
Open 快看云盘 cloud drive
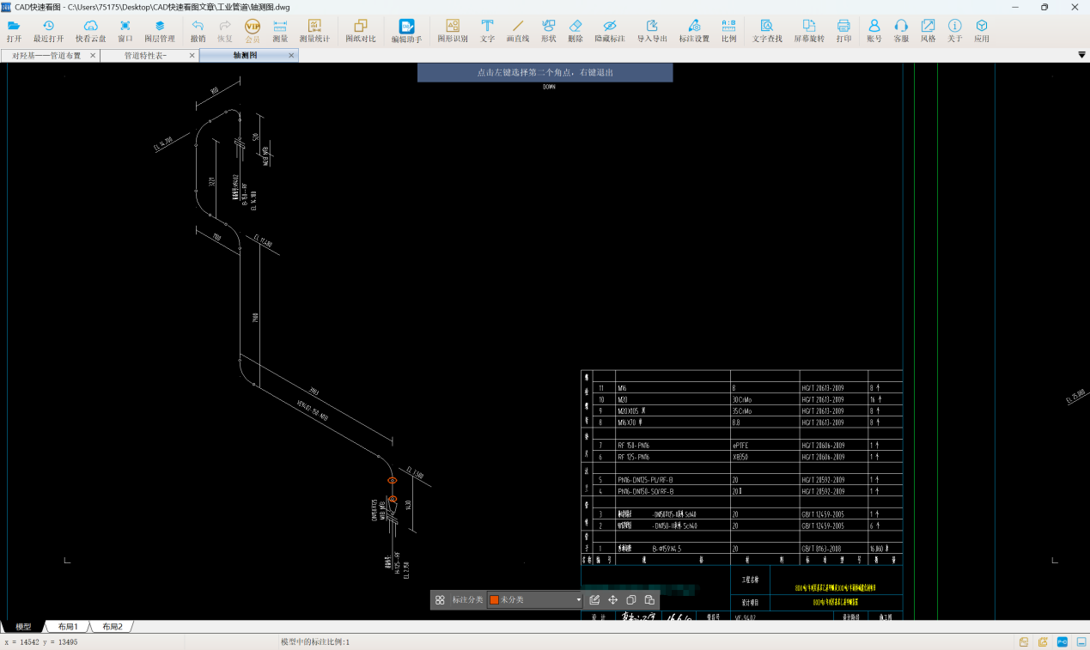click(90, 31)
